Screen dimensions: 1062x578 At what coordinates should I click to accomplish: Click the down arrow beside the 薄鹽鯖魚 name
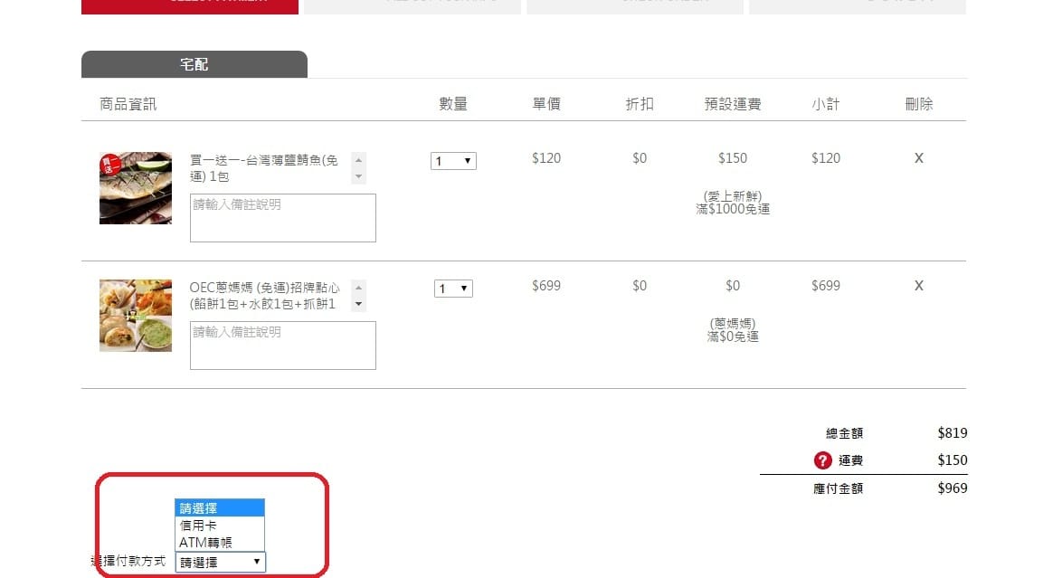click(359, 176)
